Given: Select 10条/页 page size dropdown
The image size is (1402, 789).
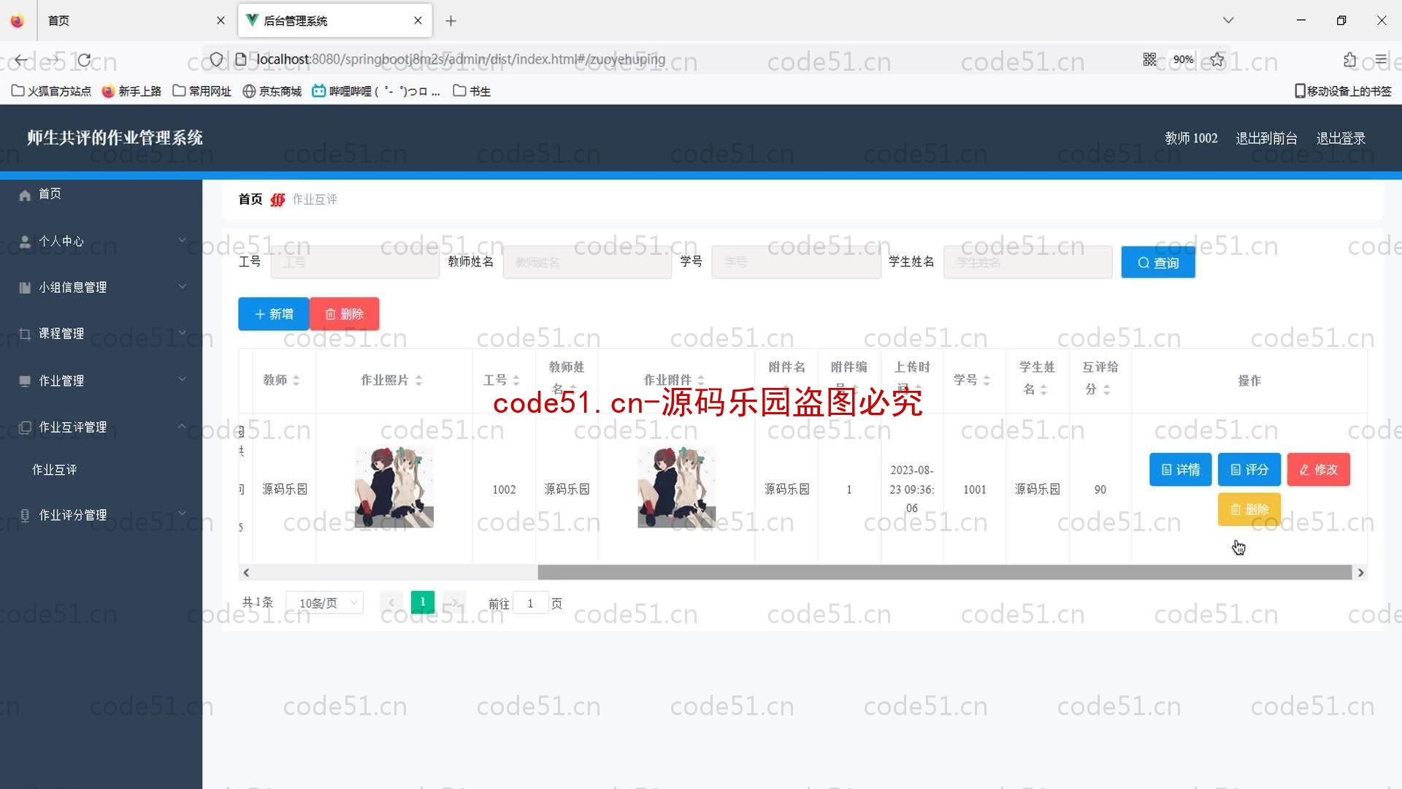Looking at the screenshot, I should coord(326,603).
